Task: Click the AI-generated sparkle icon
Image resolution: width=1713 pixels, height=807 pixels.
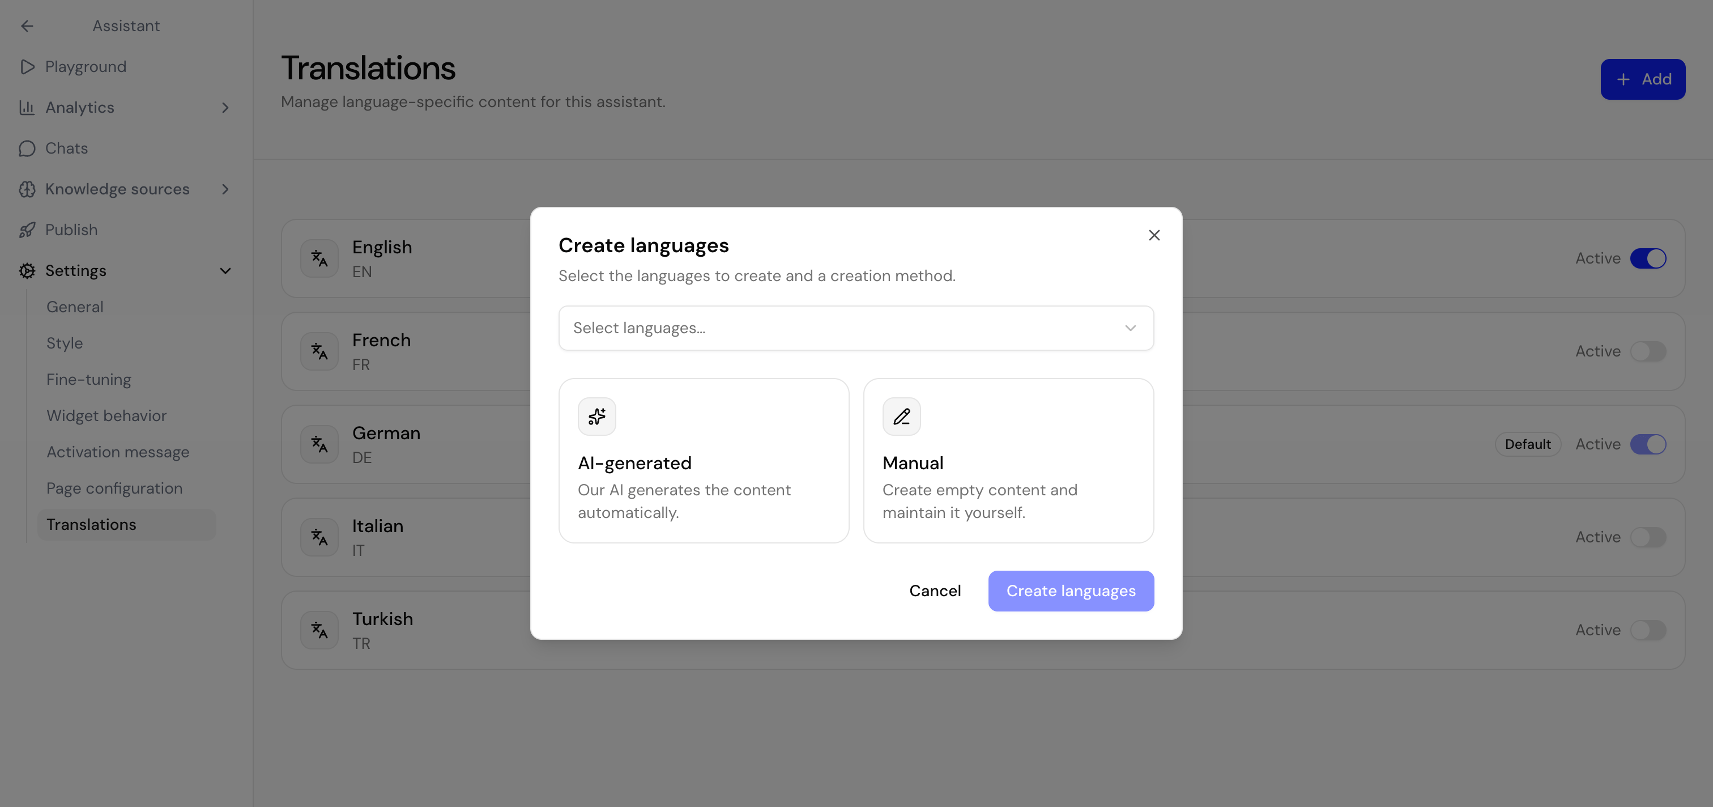Action: [596, 417]
